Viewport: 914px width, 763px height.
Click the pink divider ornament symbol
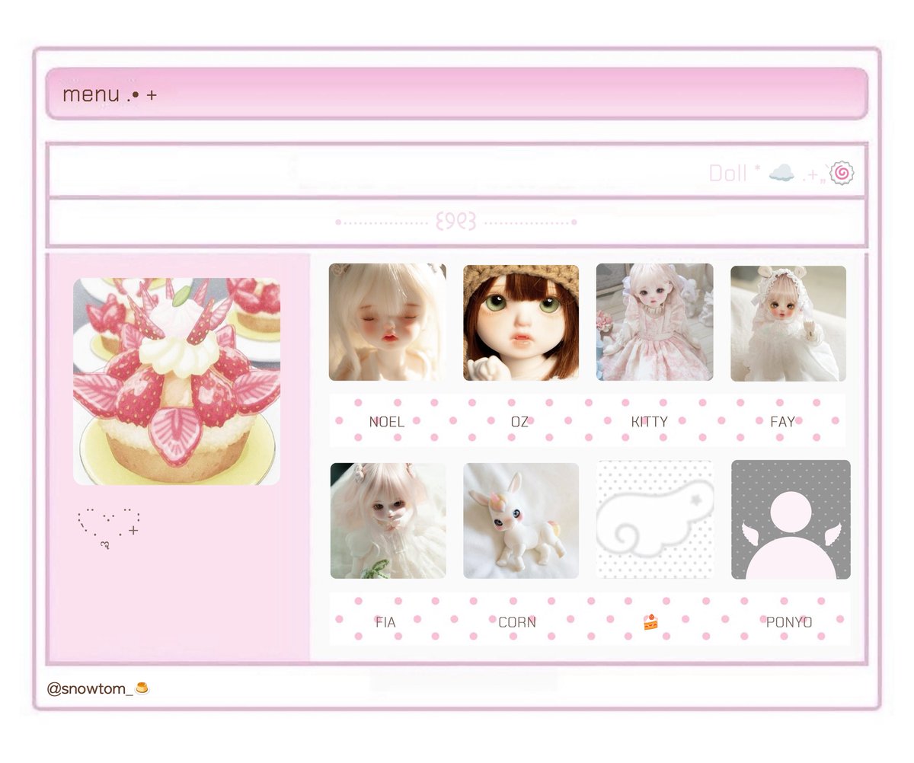pos(456,222)
